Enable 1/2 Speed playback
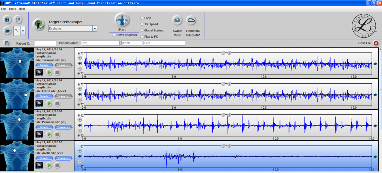 142,24
